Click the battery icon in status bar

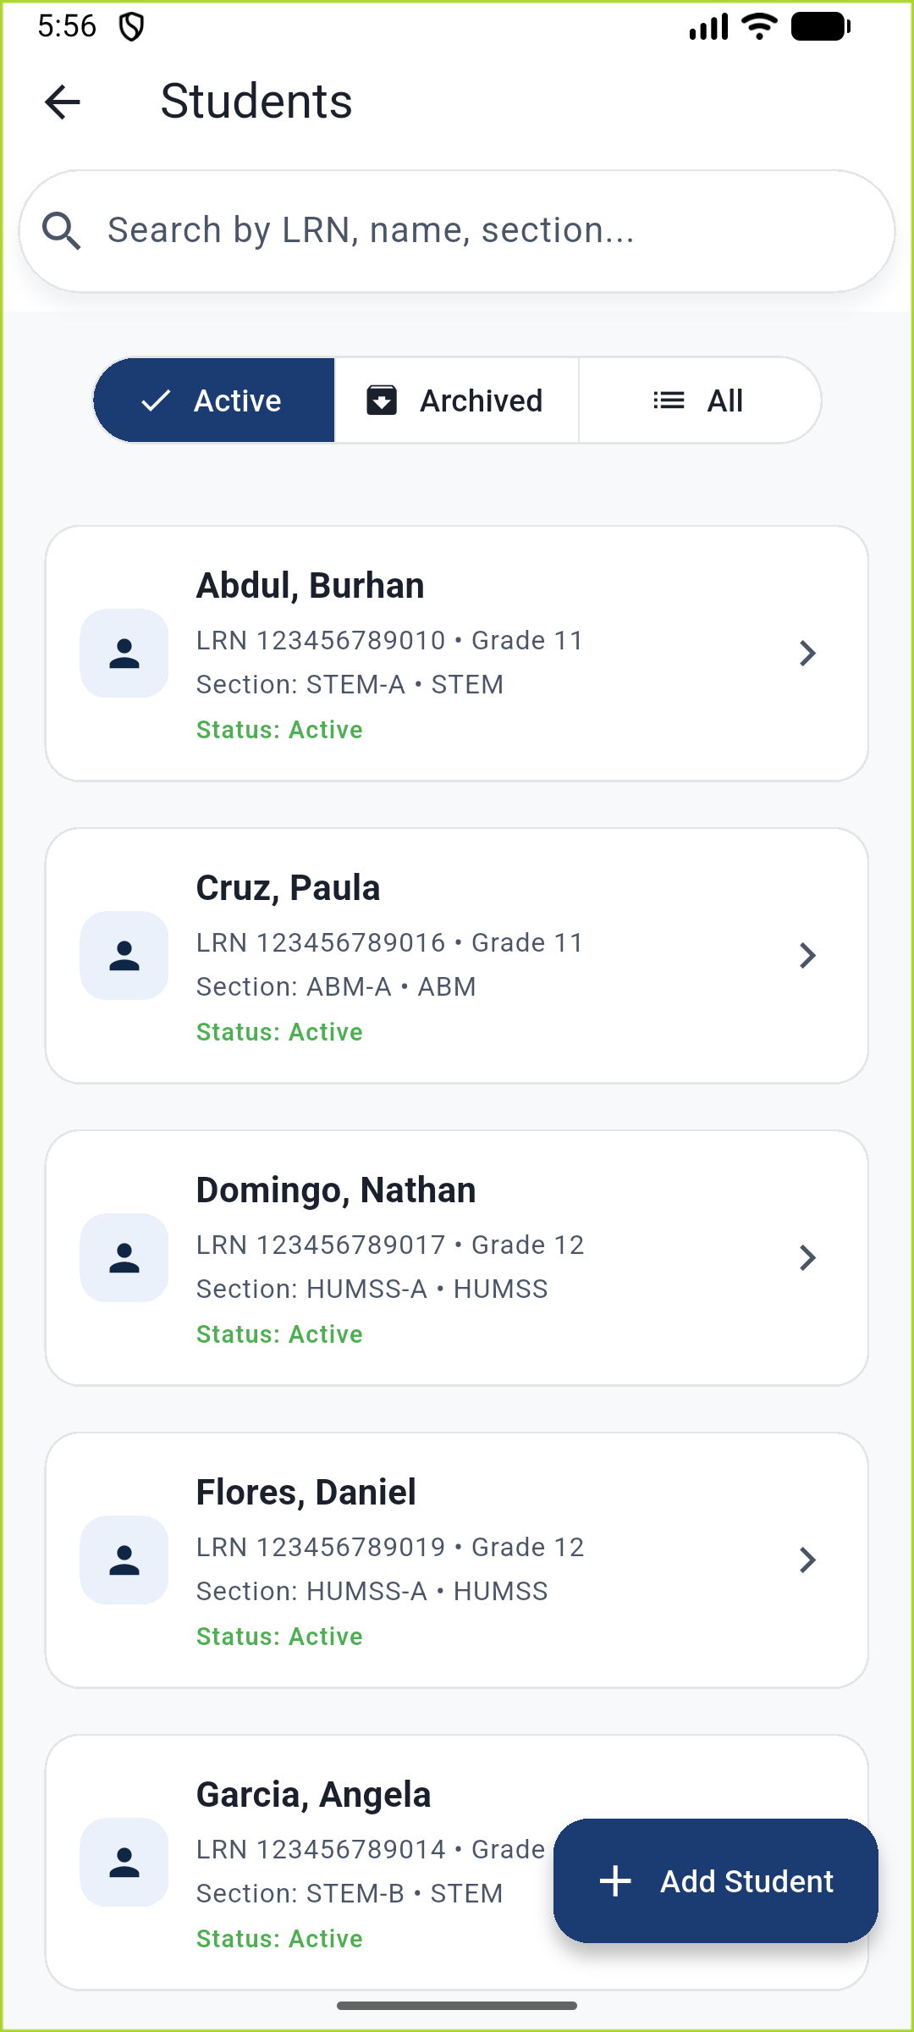pyautogui.click(x=819, y=27)
